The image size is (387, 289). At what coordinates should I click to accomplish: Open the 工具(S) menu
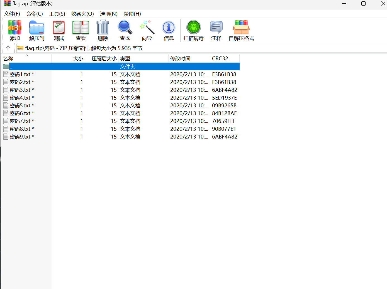57,14
